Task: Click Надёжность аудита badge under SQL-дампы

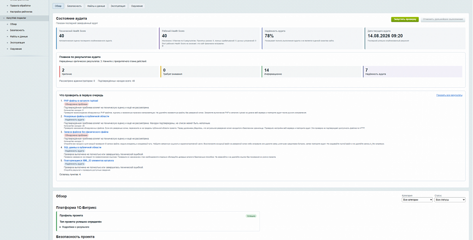Action: click(x=74, y=151)
